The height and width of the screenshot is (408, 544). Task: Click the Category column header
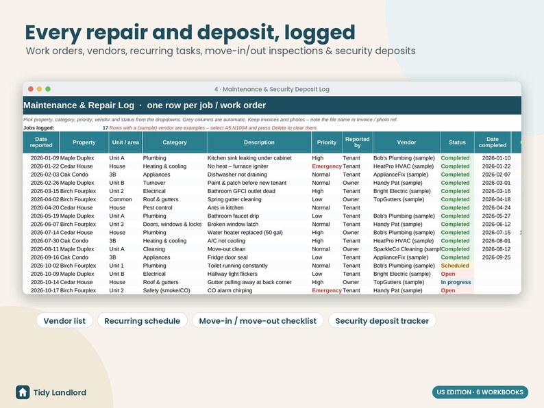coord(175,142)
